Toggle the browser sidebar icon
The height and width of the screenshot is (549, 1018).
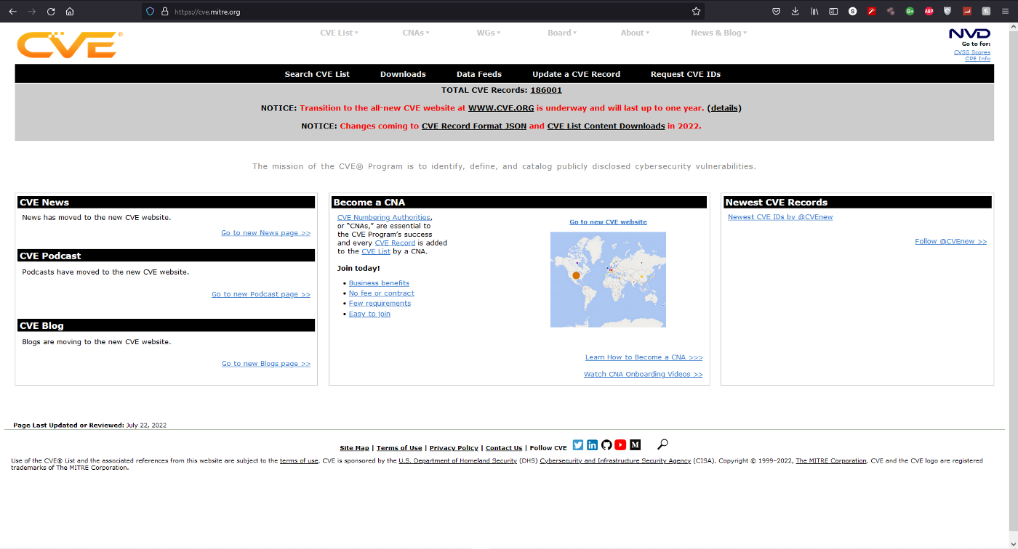(833, 12)
